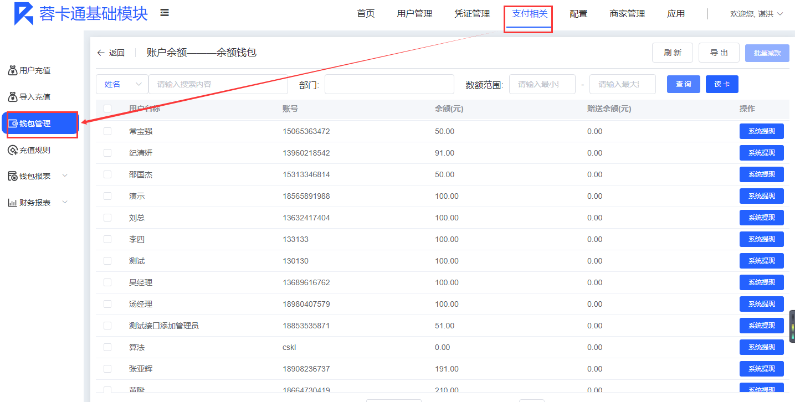Check the checkbox for 常宝强 row
The width and height of the screenshot is (795, 402).
[107, 131]
